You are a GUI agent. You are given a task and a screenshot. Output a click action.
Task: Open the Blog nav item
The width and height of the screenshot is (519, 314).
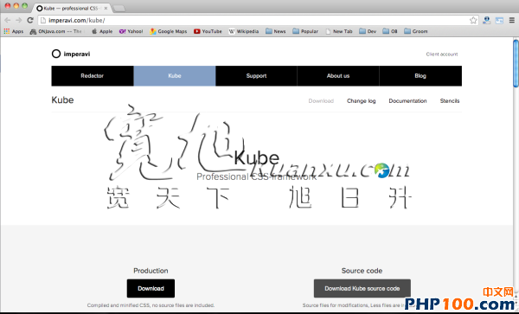(420, 76)
